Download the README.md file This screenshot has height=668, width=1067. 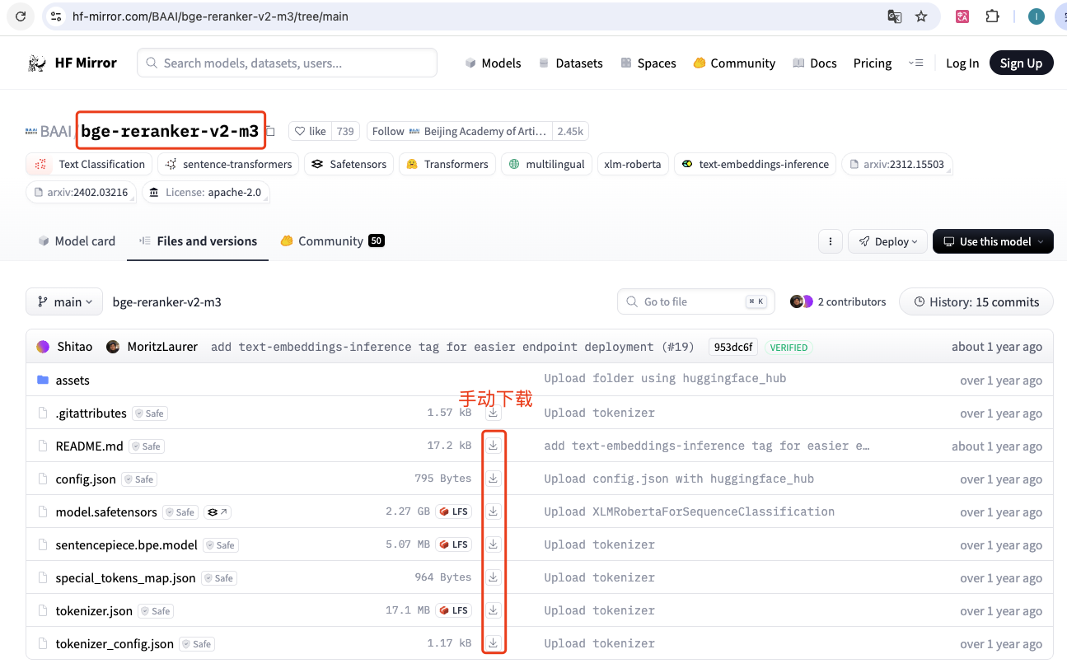click(x=493, y=446)
